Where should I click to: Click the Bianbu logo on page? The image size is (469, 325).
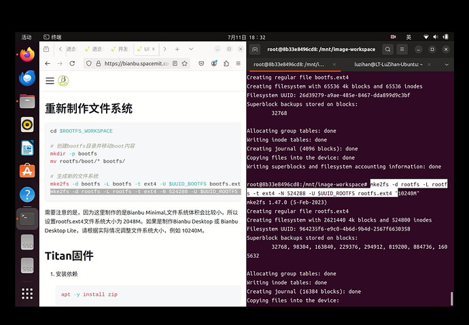[63, 81]
